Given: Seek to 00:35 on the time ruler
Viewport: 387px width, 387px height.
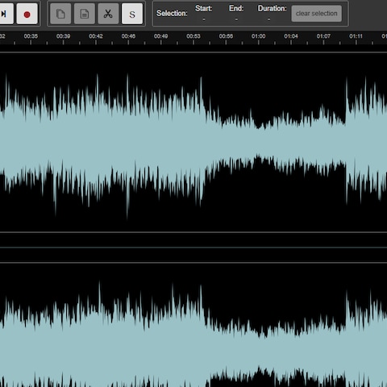Looking at the screenshot, I should pos(31,36).
